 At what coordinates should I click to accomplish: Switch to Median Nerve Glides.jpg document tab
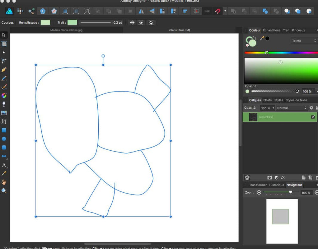(x=67, y=30)
